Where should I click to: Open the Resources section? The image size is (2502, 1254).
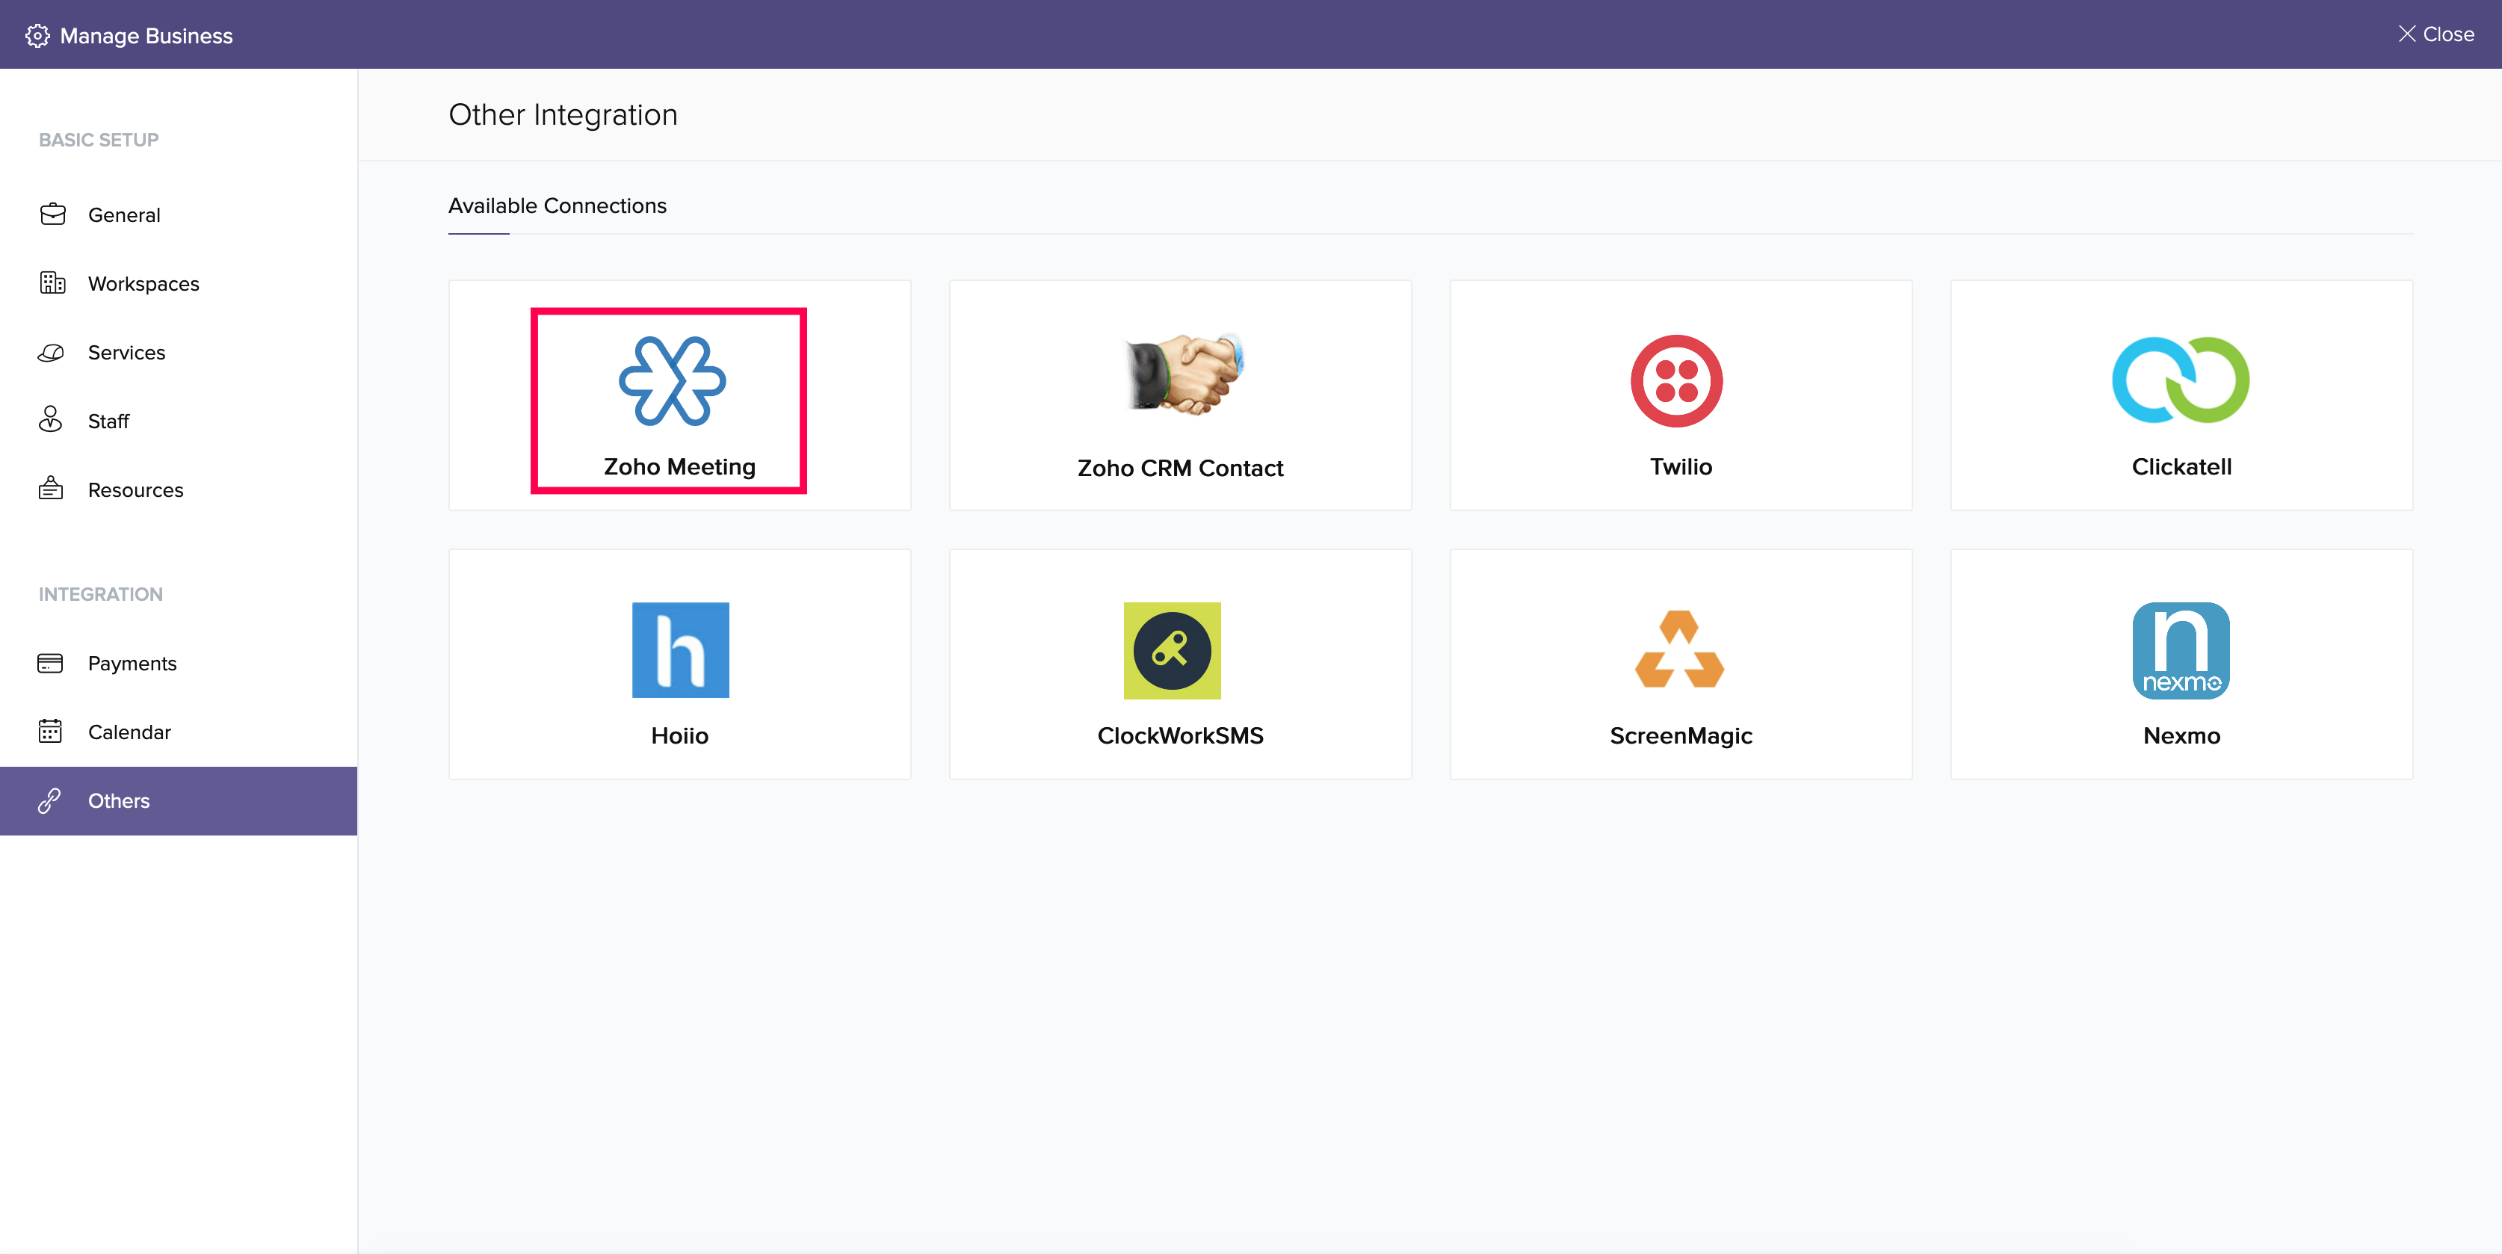tap(135, 490)
